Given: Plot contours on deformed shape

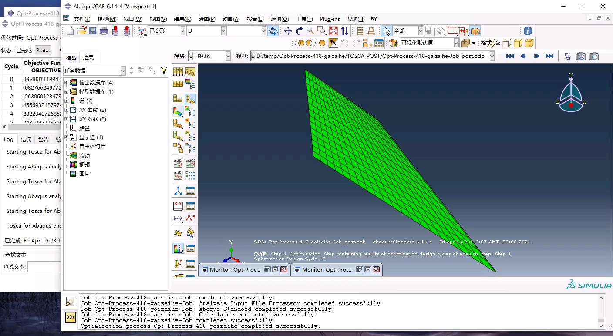Looking at the screenshot, I should pyautogui.click(x=178, y=111).
